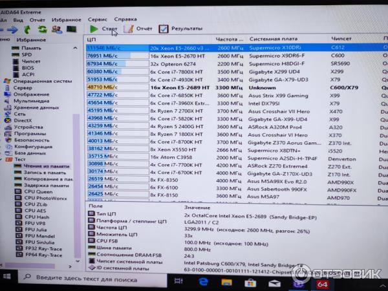388x291 pixels.
Task: Sort by the Частота column header
Action: (230, 39)
